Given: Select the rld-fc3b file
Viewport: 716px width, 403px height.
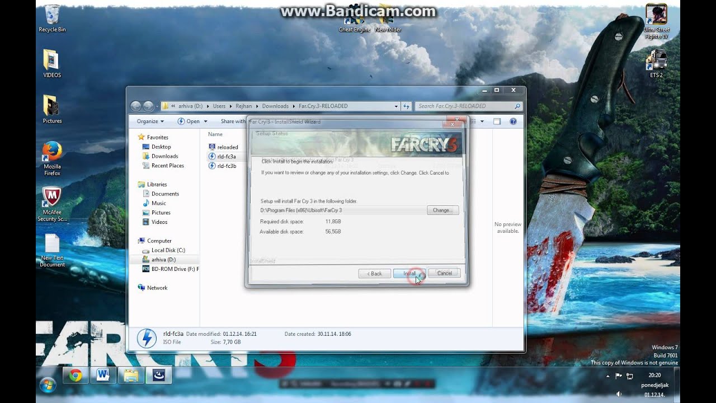Looking at the screenshot, I should click(x=222, y=166).
